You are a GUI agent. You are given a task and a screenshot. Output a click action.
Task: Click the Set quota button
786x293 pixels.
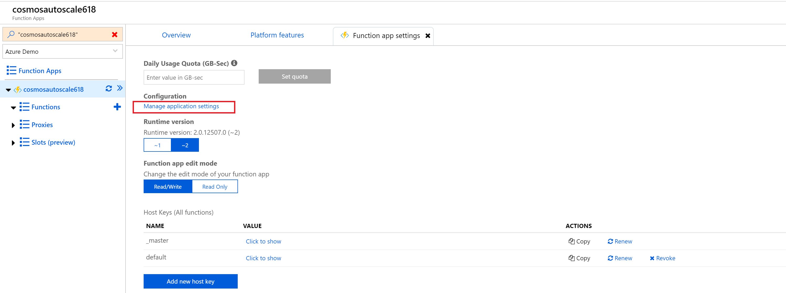coord(294,76)
